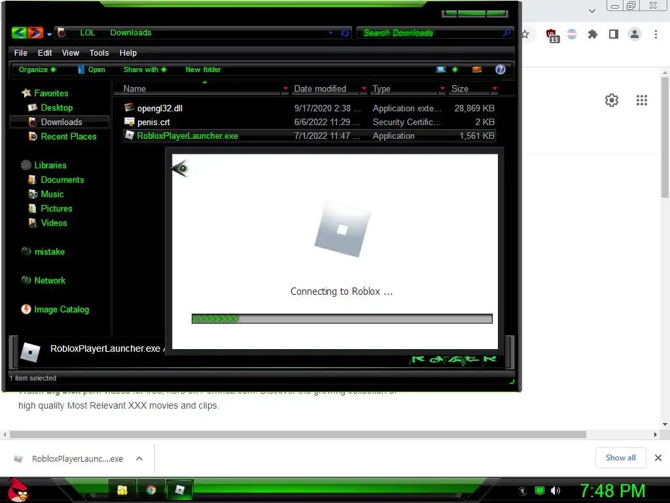
Task: Open the Google apps grid icon
Action: click(642, 100)
